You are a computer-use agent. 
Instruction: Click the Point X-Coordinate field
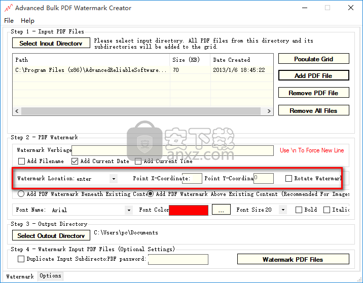192,179
